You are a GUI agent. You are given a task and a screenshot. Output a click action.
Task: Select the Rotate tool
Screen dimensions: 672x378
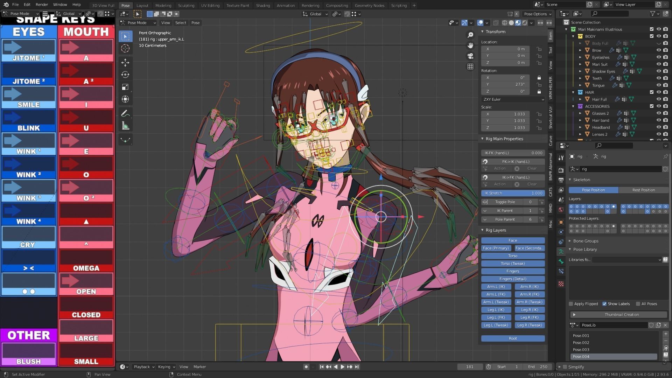pos(125,75)
